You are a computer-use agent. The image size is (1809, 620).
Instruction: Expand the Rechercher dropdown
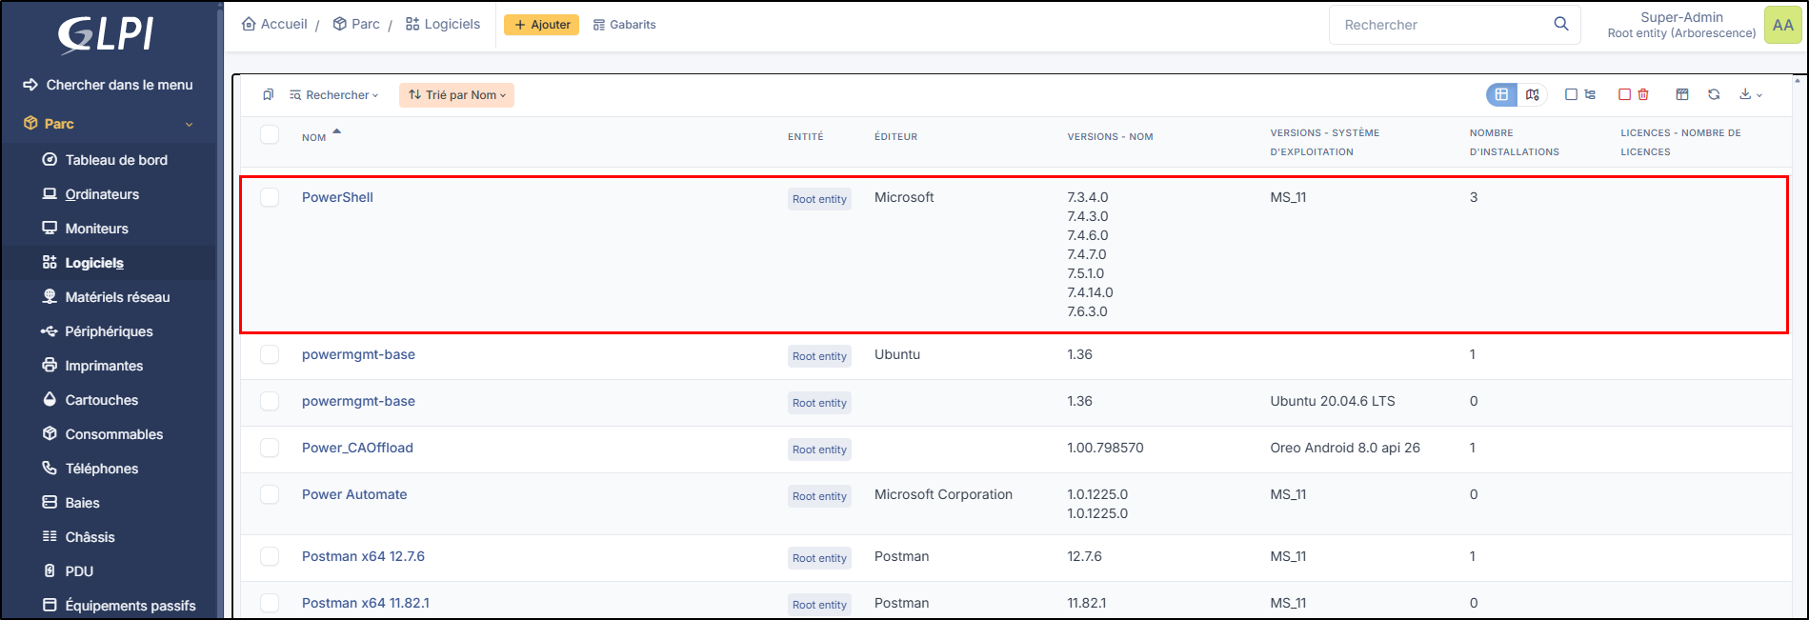(334, 95)
